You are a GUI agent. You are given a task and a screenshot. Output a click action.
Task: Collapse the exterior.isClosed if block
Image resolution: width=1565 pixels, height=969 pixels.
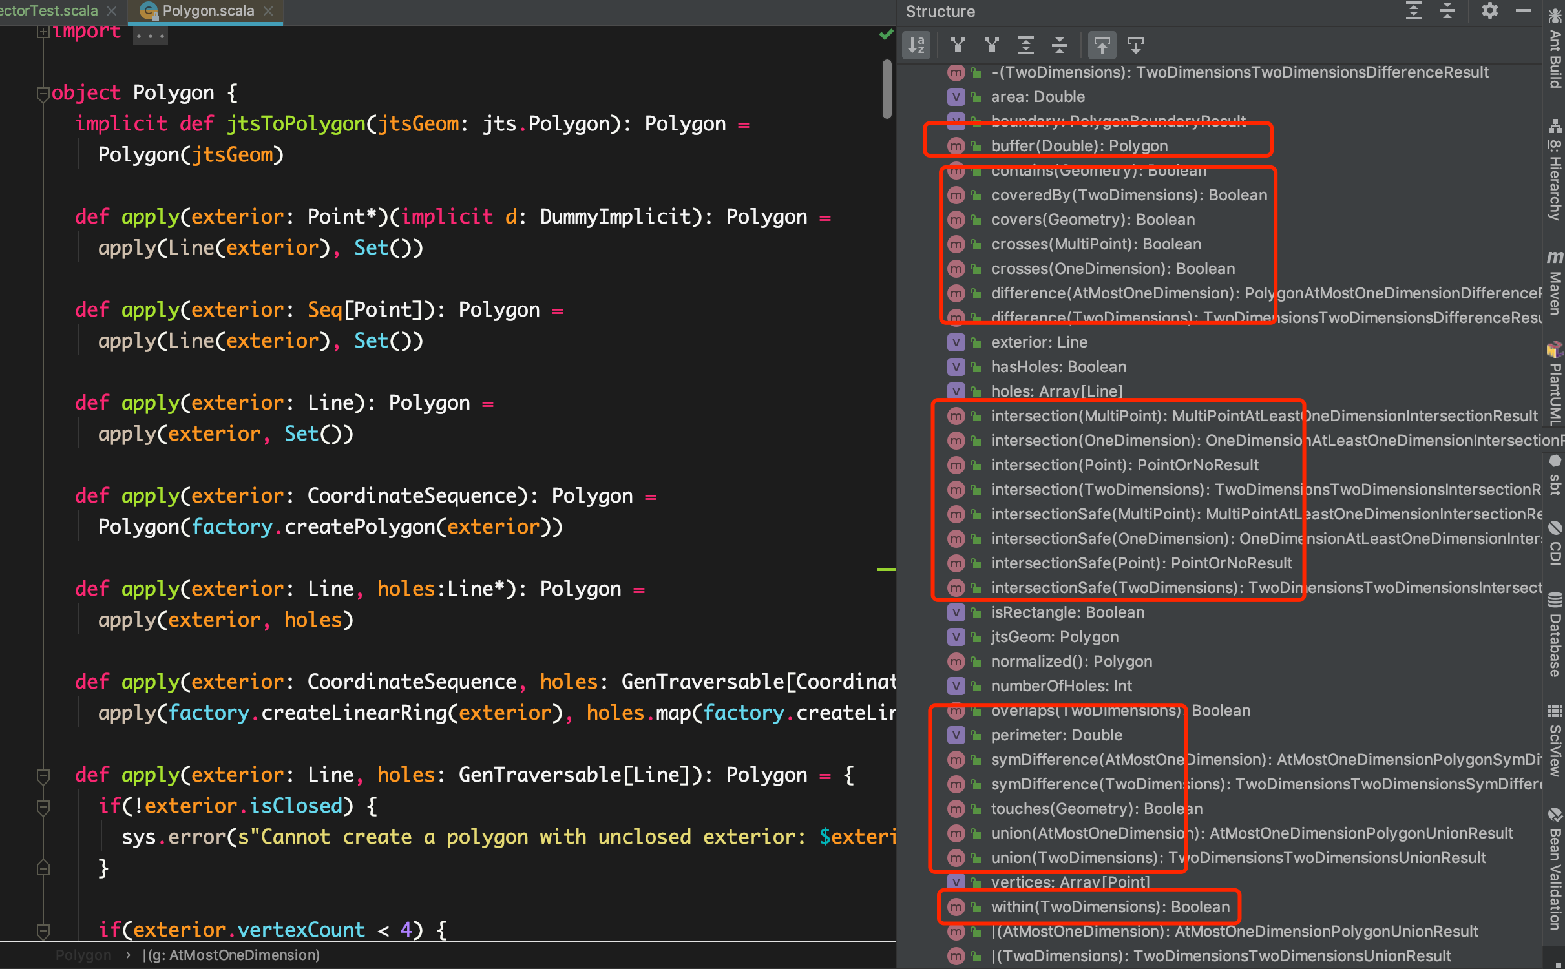(43, 806)
